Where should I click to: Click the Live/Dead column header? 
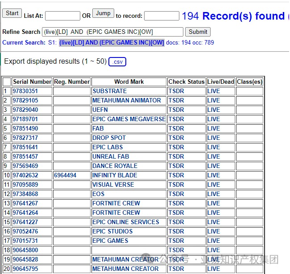(x=221, y=82)
